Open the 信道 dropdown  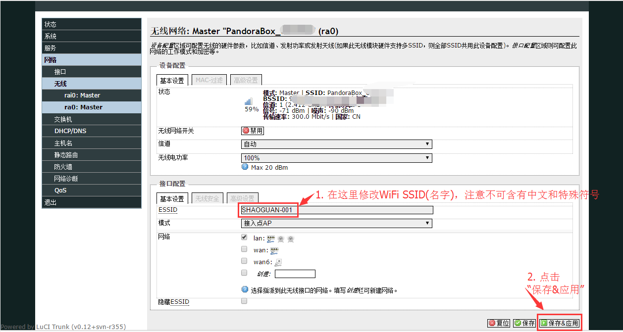pos(336,144)
